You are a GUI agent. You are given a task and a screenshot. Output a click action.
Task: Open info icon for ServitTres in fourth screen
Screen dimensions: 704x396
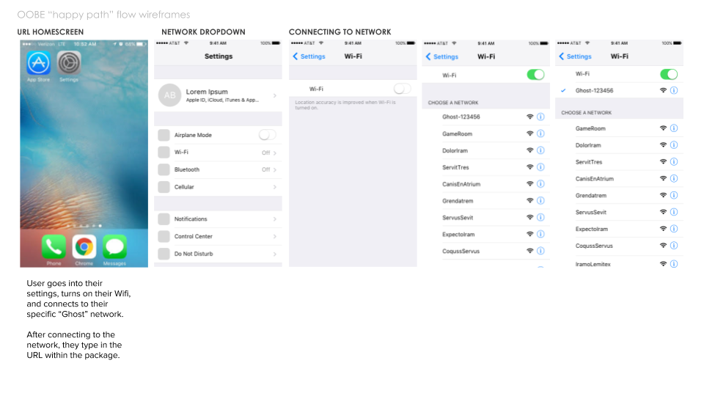[x=540, y=167]
